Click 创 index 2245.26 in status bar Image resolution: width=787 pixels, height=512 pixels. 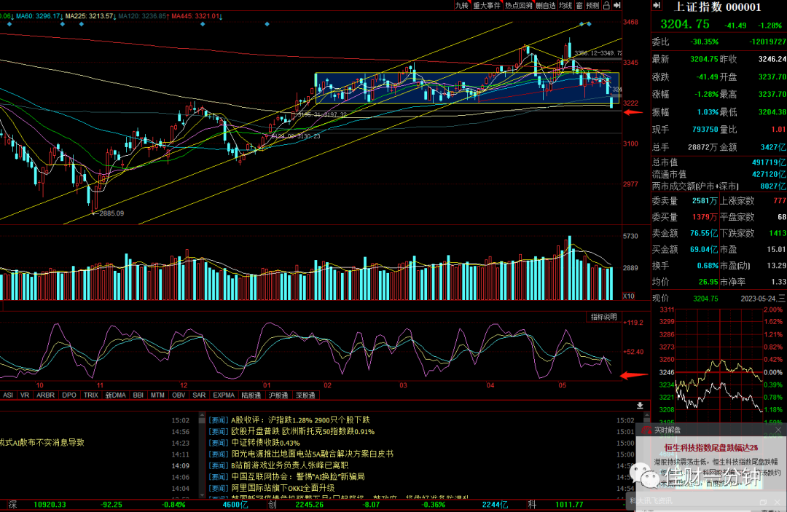click(x=310, y=505)
